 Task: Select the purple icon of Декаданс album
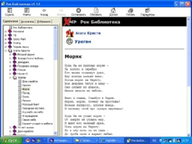[x=15, y=62]
